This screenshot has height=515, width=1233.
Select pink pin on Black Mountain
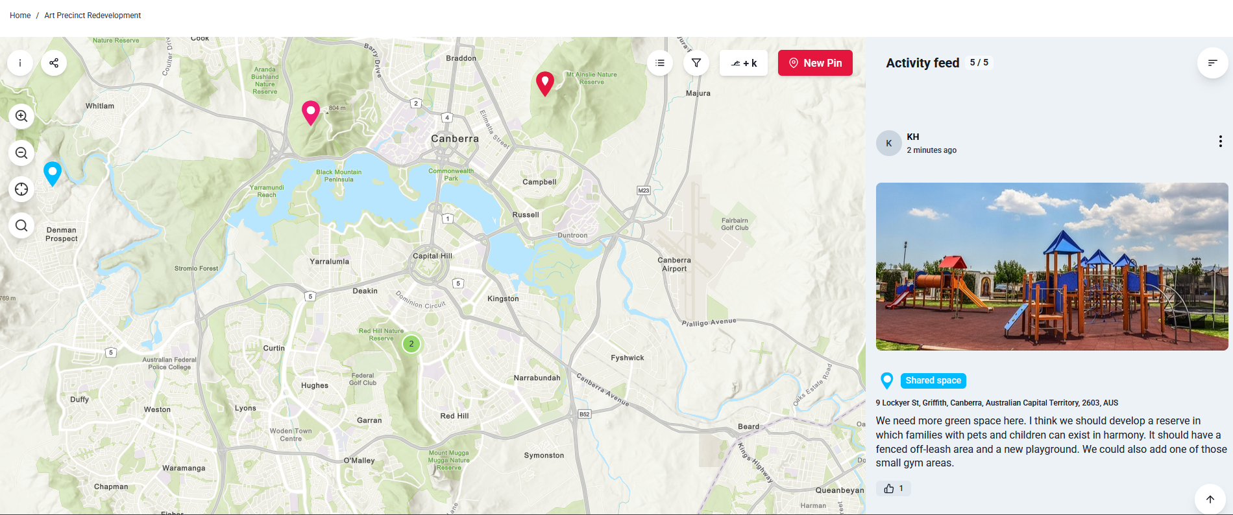[x=311, y=113]
